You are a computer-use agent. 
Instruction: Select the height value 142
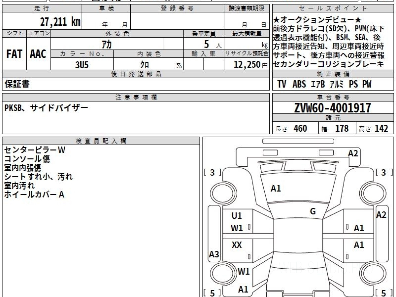[x=381, y=128]
